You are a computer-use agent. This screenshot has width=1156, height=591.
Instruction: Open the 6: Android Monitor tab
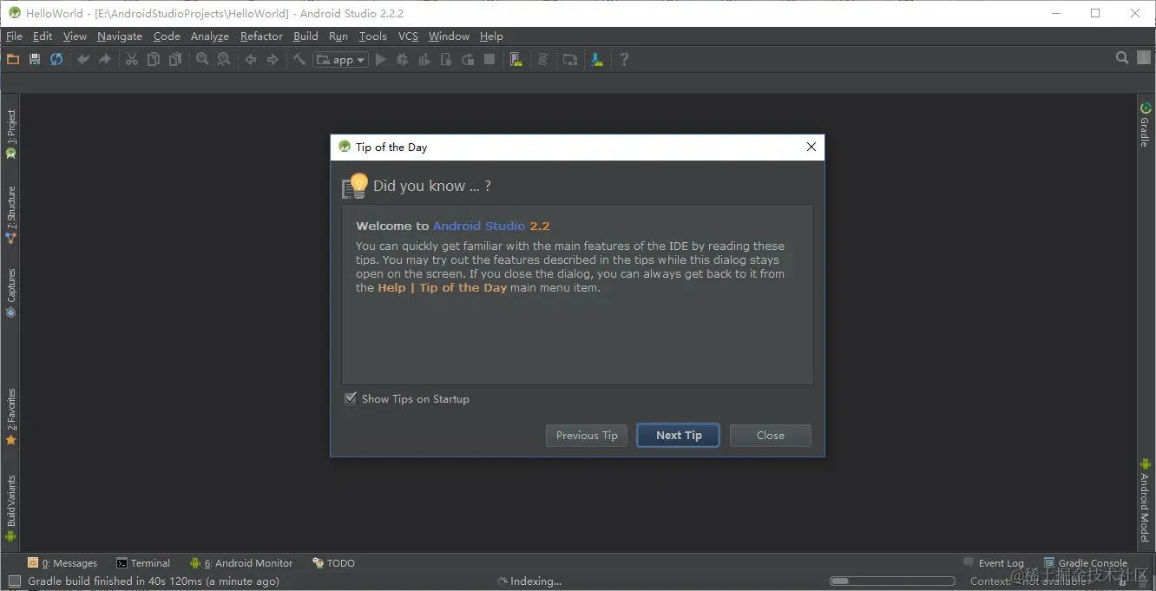click(x=241, y=563)
